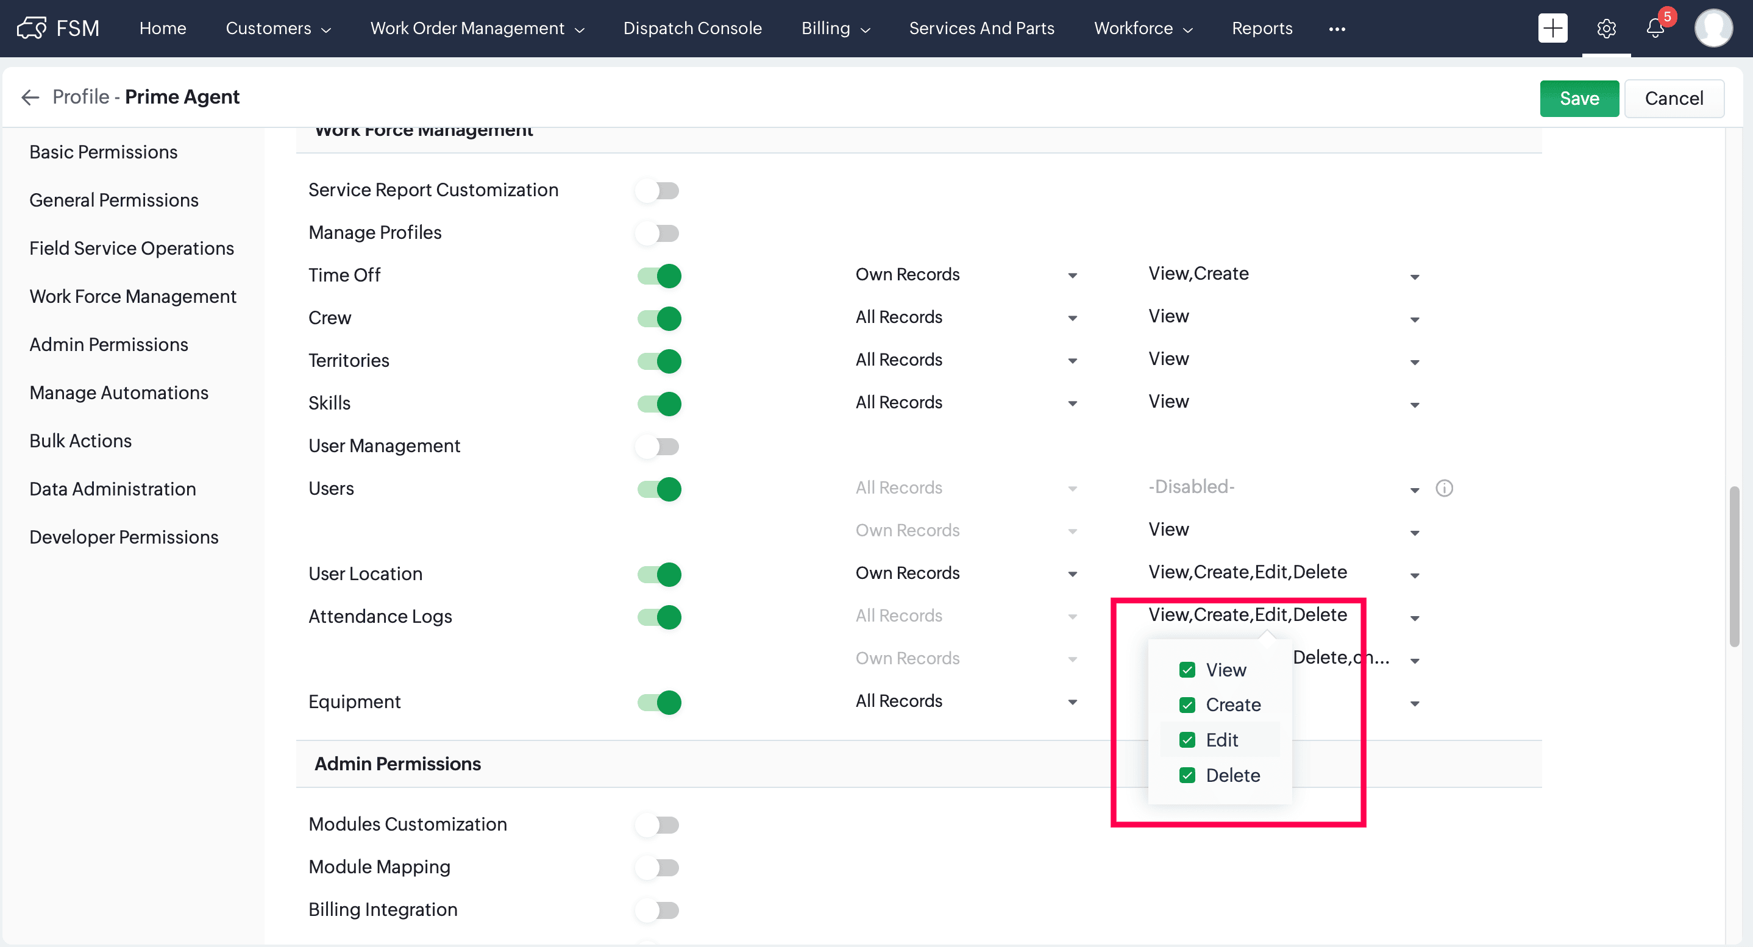
Task: Open the Work Order Management menu
Action: pos(477,29)
